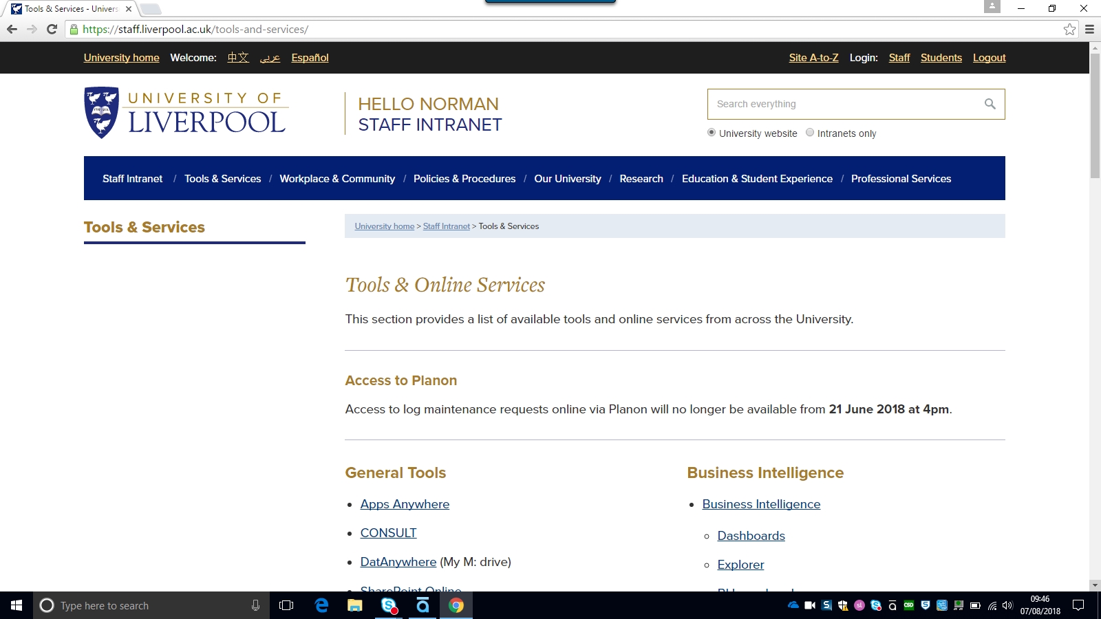This screenshot has width=1101, height=619.
Task: Open the volume speaker tray icon
Action: coord(1007,605)
